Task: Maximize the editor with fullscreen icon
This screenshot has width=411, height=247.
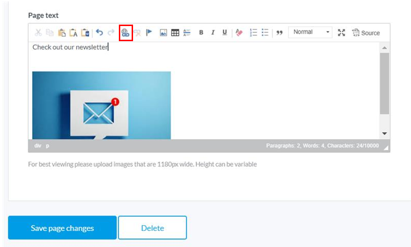Action: tap(341, 33)
